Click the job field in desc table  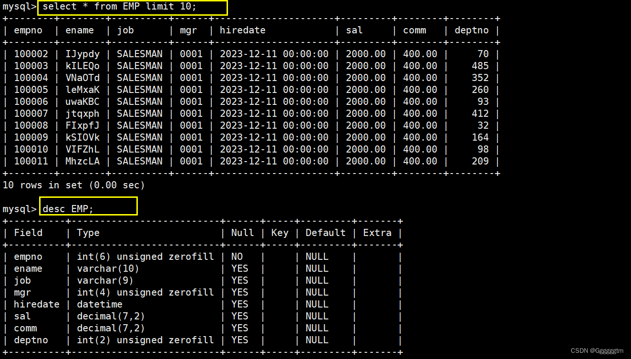22,280
